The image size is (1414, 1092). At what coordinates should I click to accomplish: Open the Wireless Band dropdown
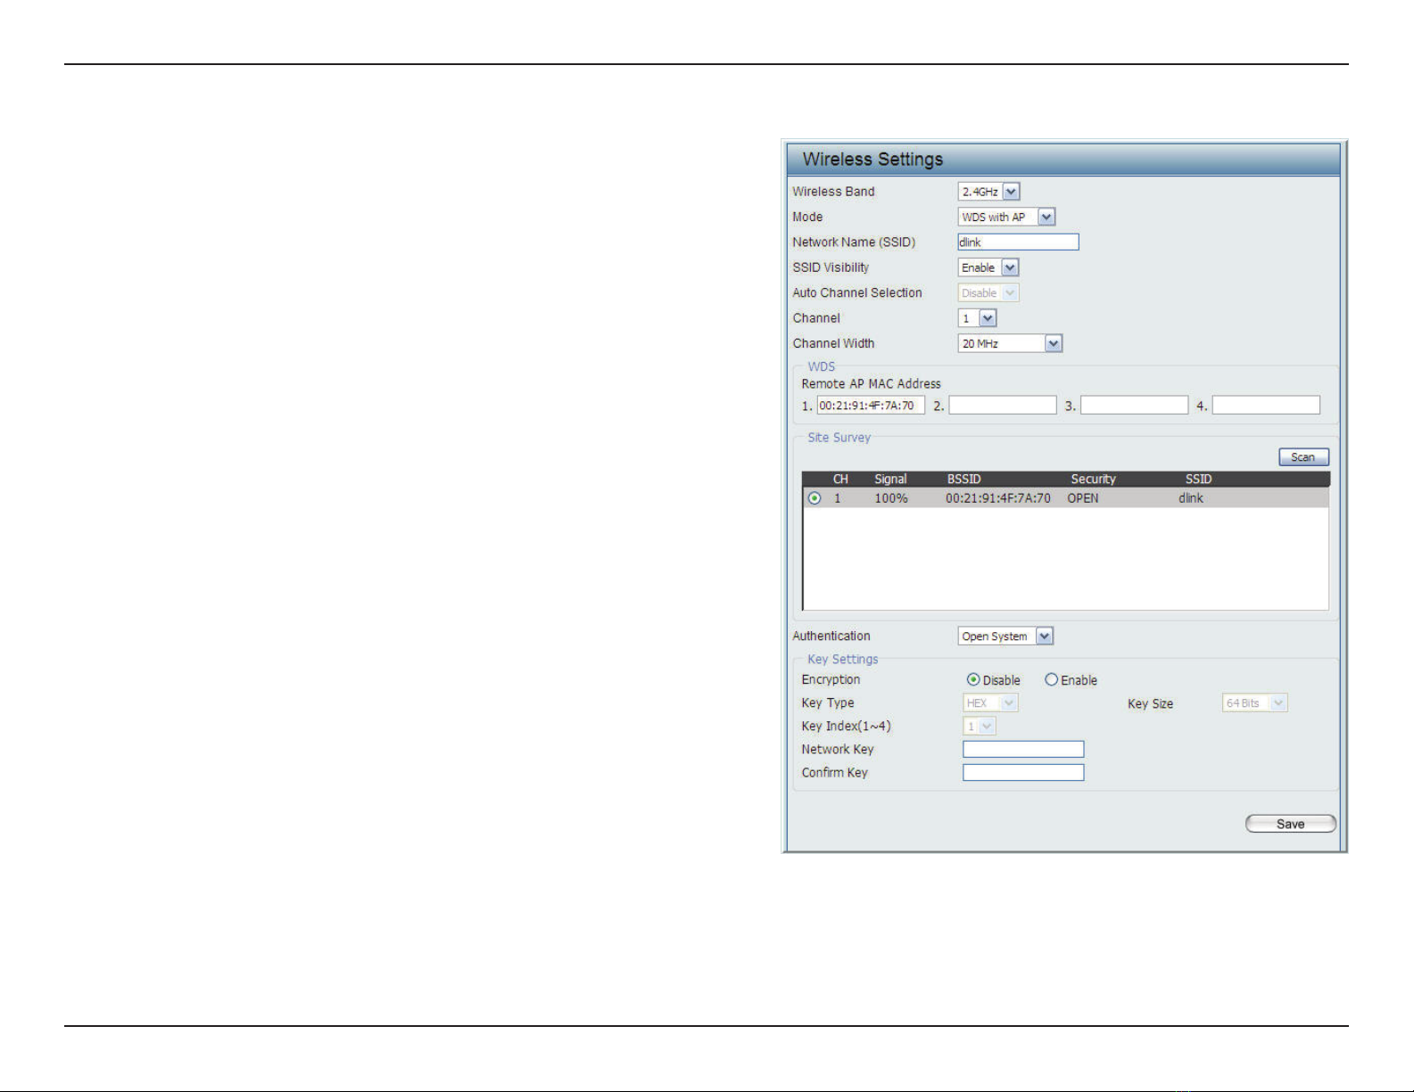click(x=988, y=192)
